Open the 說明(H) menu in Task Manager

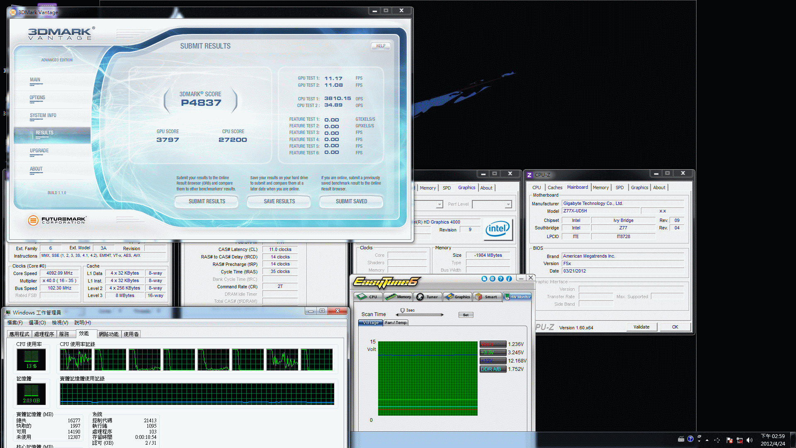coord(83,323)
